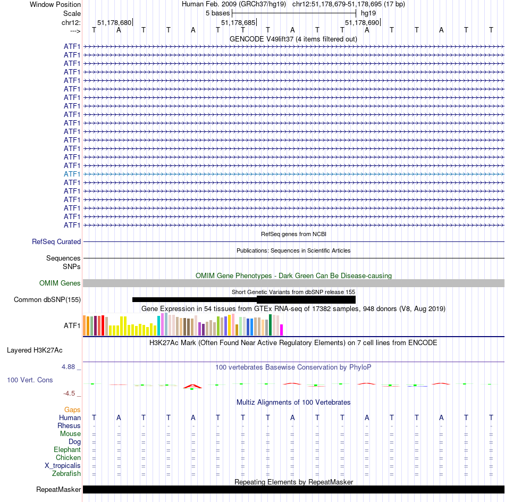Click the thick right part of the dbSNP variant bar
Image resolution: width=505 pixels, height=502 pixels.
pyautogui.click(x=306, y=299)
